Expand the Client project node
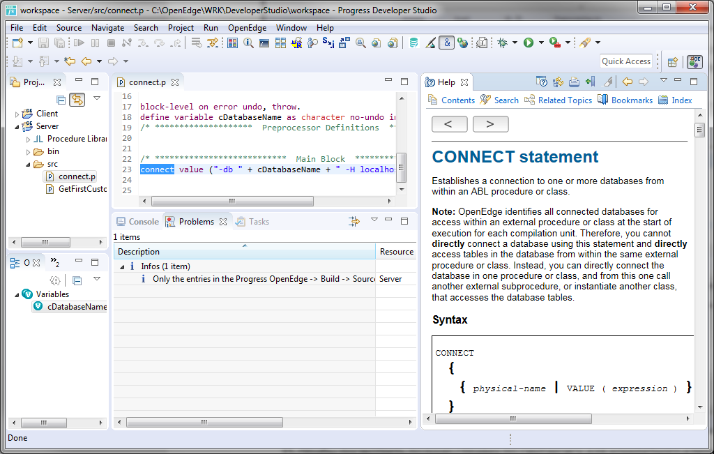 (x=17, y=114)
